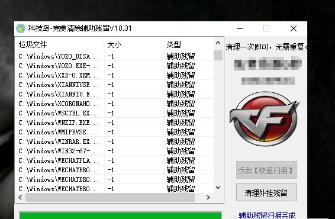This screenshot has width=335, height=219.
Task: Select row C:\Windows\XCORONAHO...
Action: 114,104
